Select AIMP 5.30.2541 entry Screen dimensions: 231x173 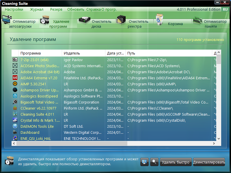click(x=33, y=84)
